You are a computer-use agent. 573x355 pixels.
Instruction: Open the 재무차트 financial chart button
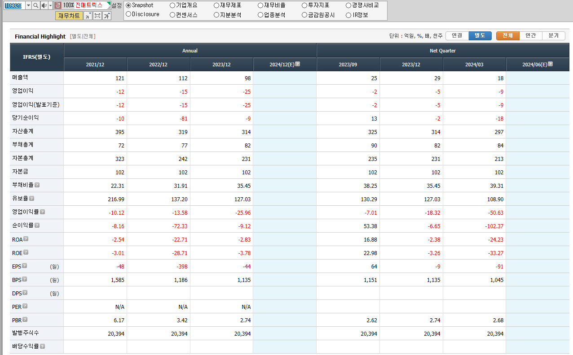69,16
